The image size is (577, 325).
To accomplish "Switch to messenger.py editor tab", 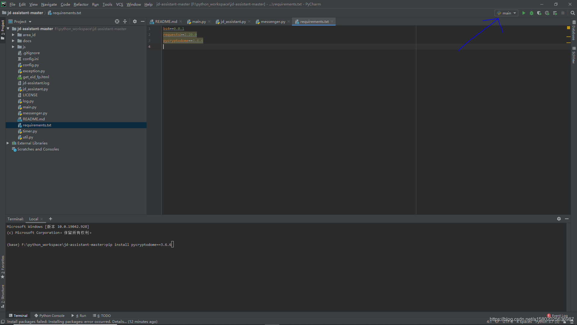I will tap(273, 21).
